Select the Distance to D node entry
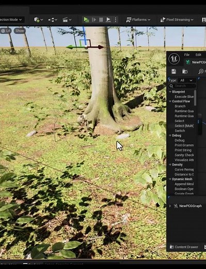 pos(184,174)
